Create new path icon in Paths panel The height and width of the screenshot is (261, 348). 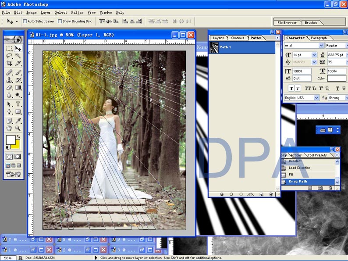[261, 194]
